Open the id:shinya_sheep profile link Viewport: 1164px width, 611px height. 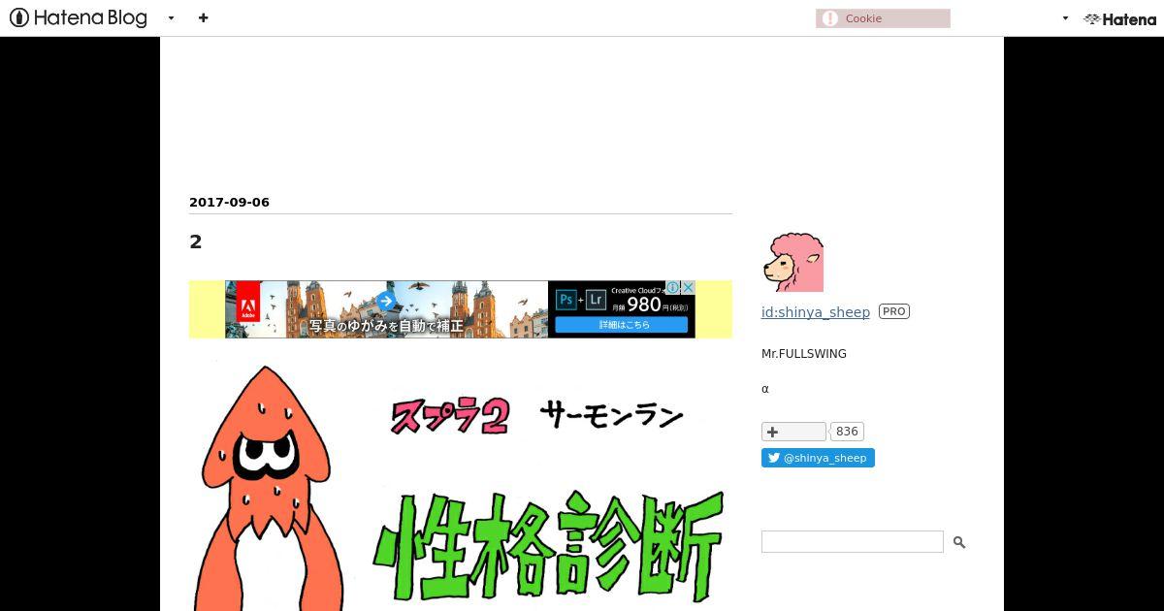point(816,312)
